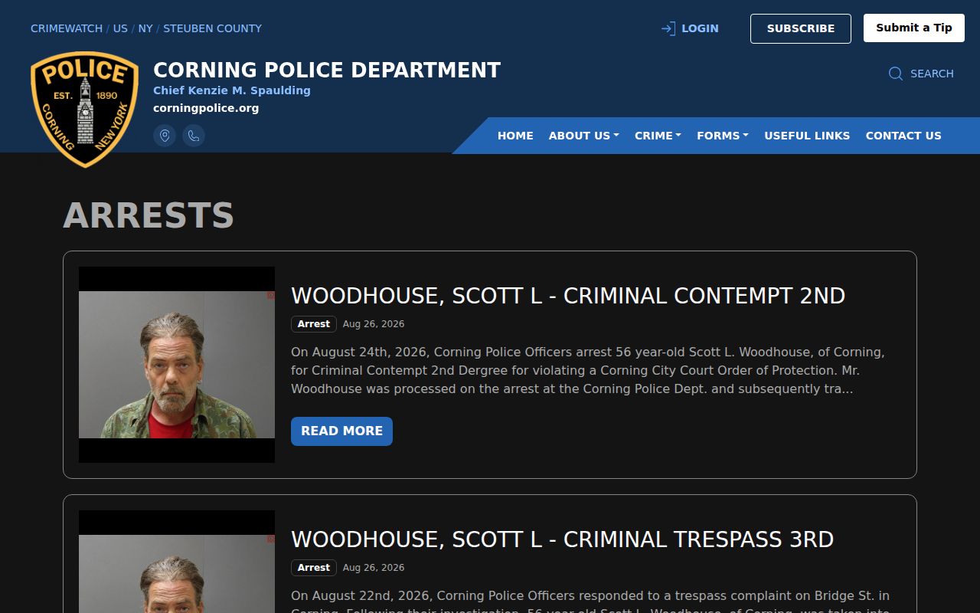
Task: Click Read More on Criminal Contempt arrest
Action: click(341, 431)
